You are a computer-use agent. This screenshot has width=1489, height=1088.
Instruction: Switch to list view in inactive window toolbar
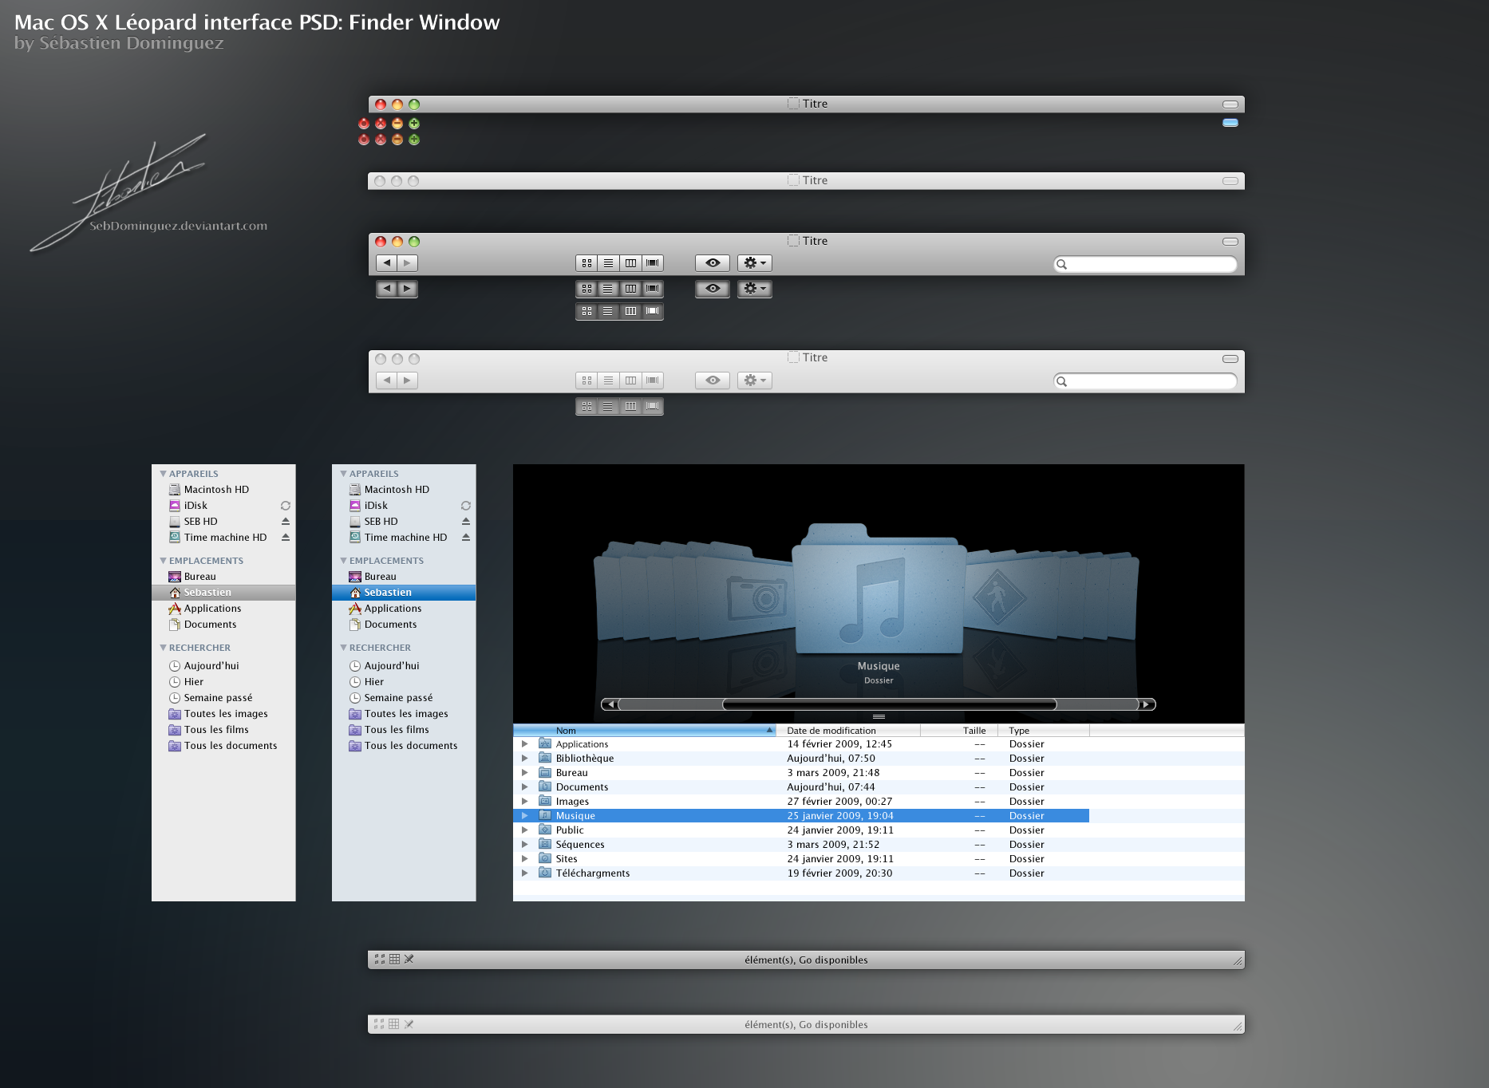(x=609, y=380)
